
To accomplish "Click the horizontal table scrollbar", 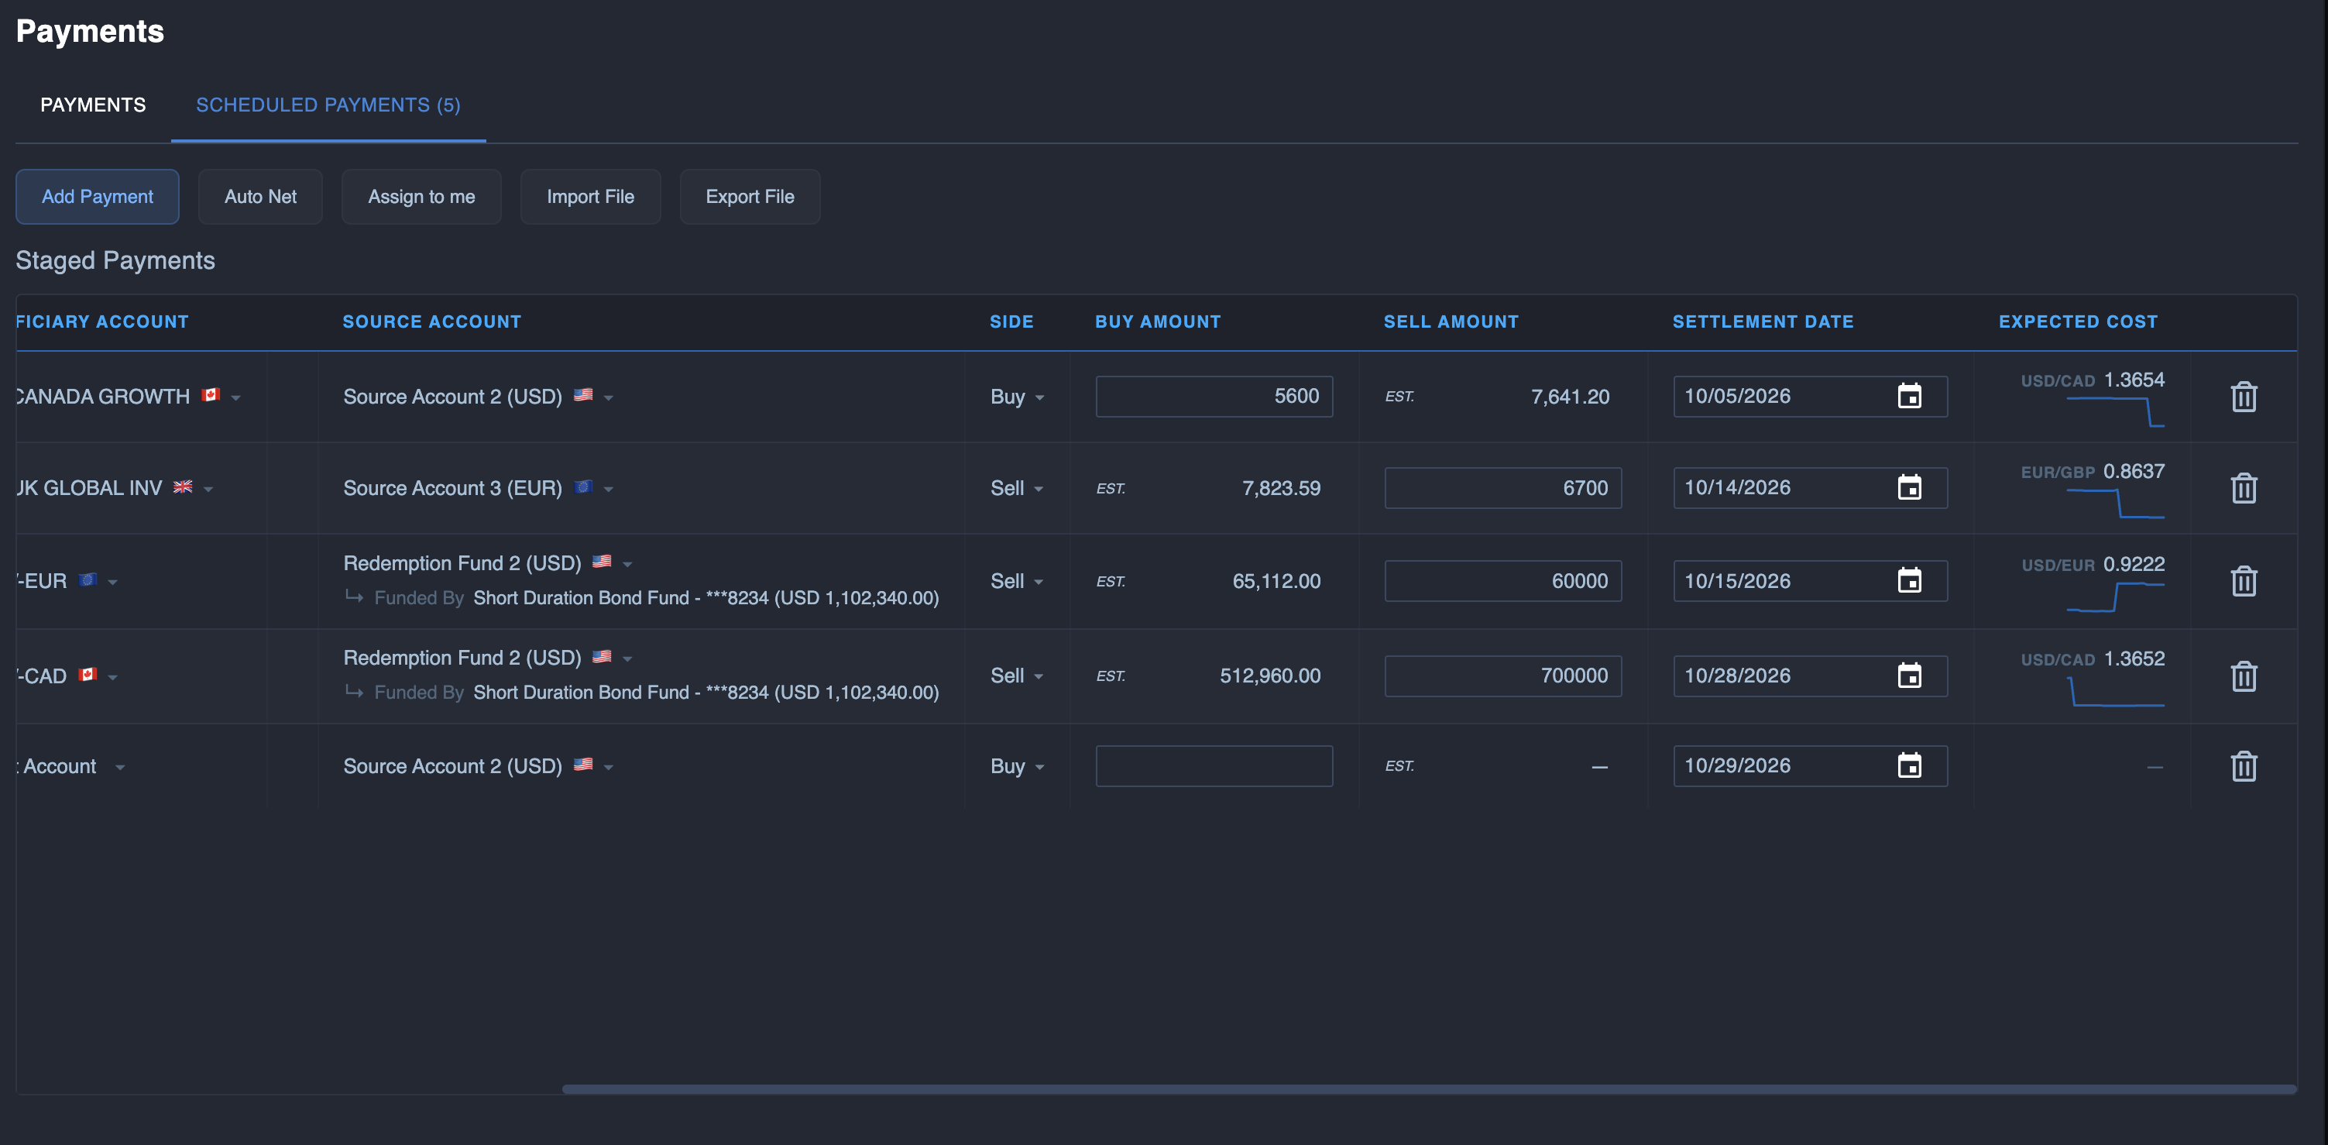I will coord(1429,1089).
